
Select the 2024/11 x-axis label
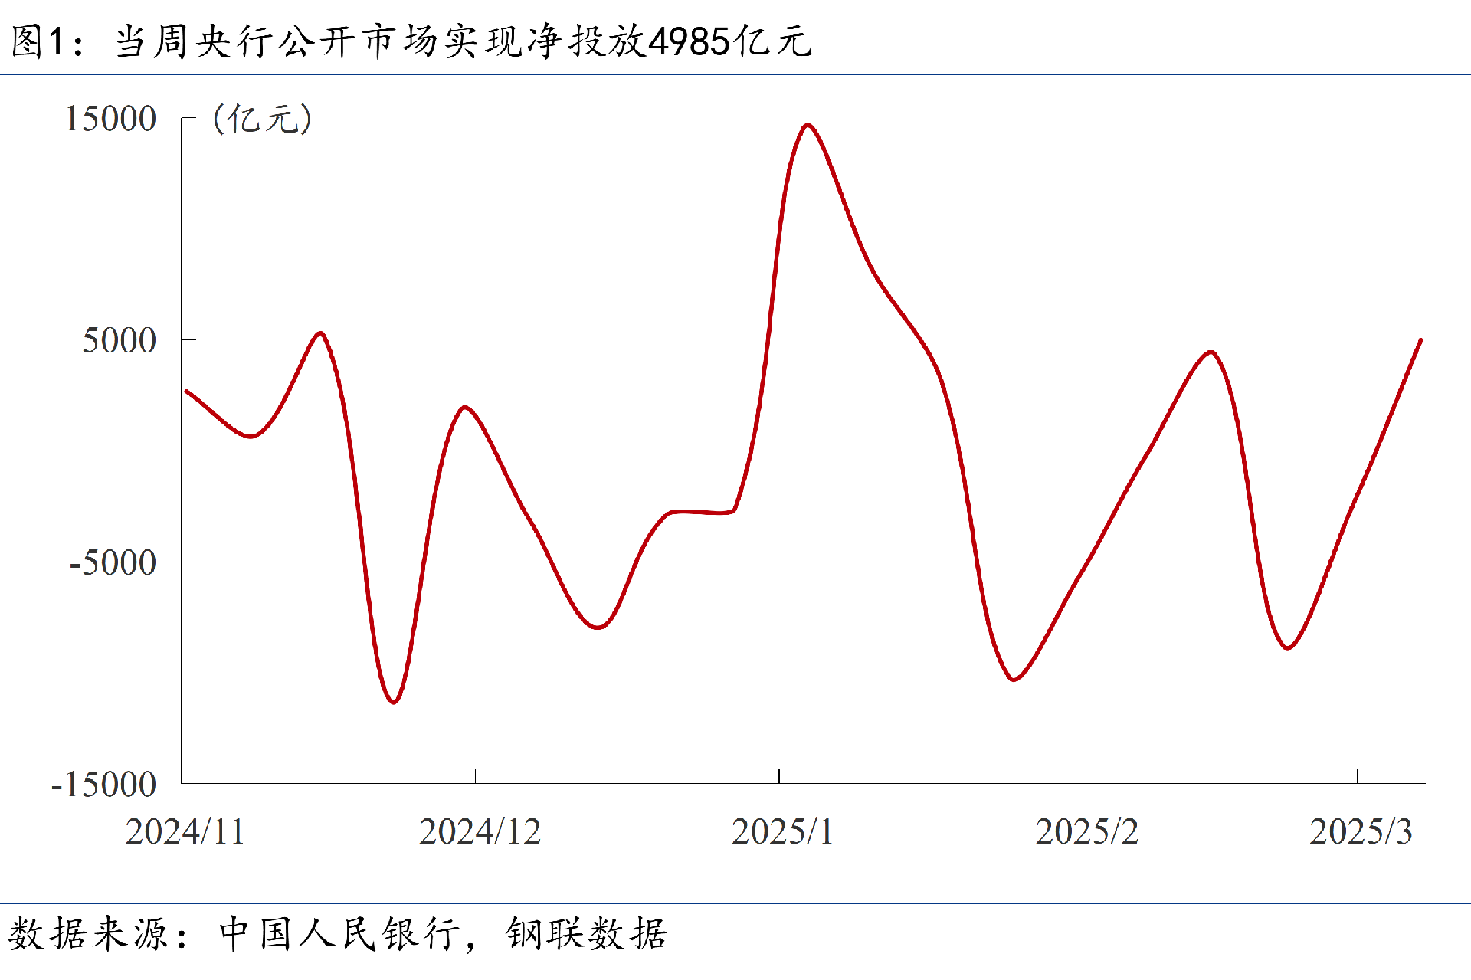(x=185, y=831)
